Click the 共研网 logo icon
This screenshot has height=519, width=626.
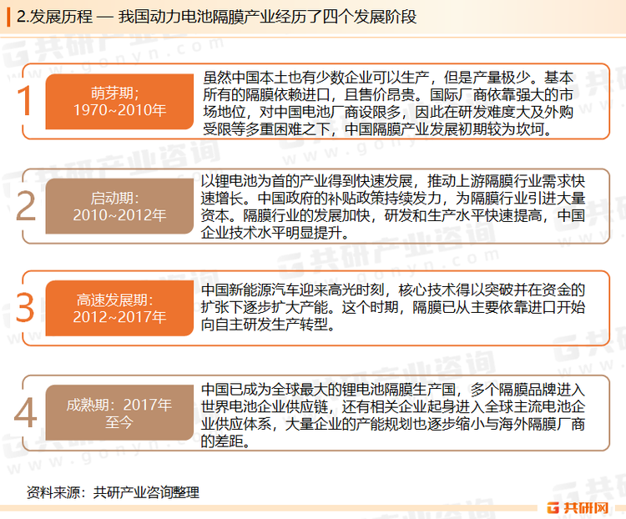click(x=553, y=508)
